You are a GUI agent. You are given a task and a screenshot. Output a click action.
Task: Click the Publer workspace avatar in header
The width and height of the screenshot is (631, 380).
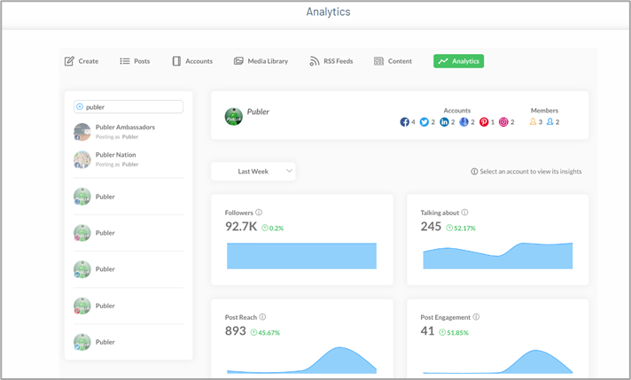coord(233,117)
